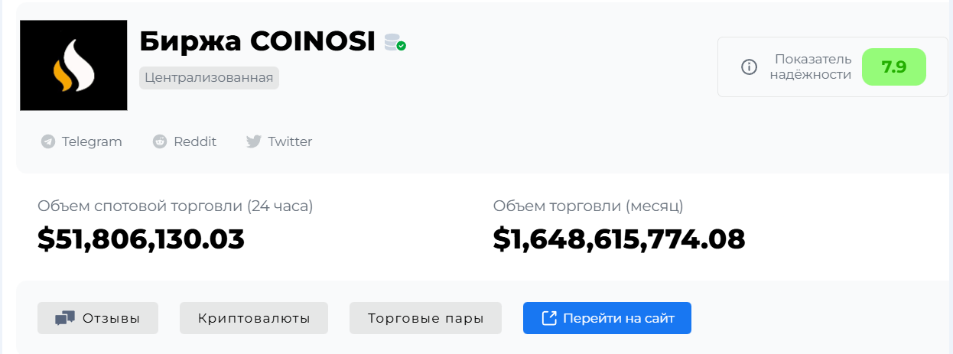The image size is (953, 354).
Task: Click the $51,806,130.03 spot volume value
Action: (141, 239)
